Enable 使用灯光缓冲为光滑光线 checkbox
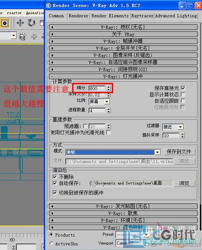Image resolution: width=202 pixels, height=250 pixels. tap(109, 132)
